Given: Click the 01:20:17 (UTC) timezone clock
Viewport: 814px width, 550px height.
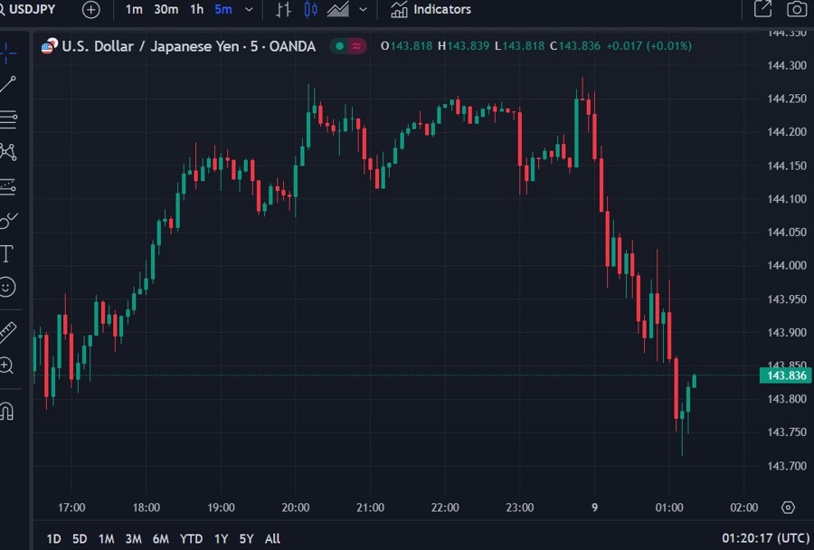Looking at the screenshot, I should (x=764, y=538).
